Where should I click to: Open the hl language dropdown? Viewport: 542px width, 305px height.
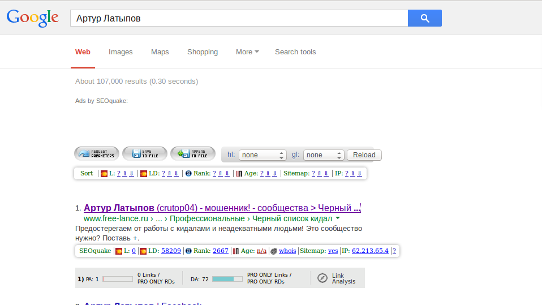[263, 155]
